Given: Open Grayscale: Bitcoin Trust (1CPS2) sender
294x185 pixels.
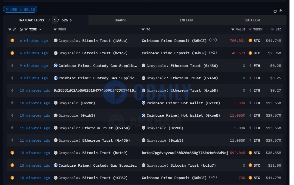Looking at the screenshot, I should [93, 178].
